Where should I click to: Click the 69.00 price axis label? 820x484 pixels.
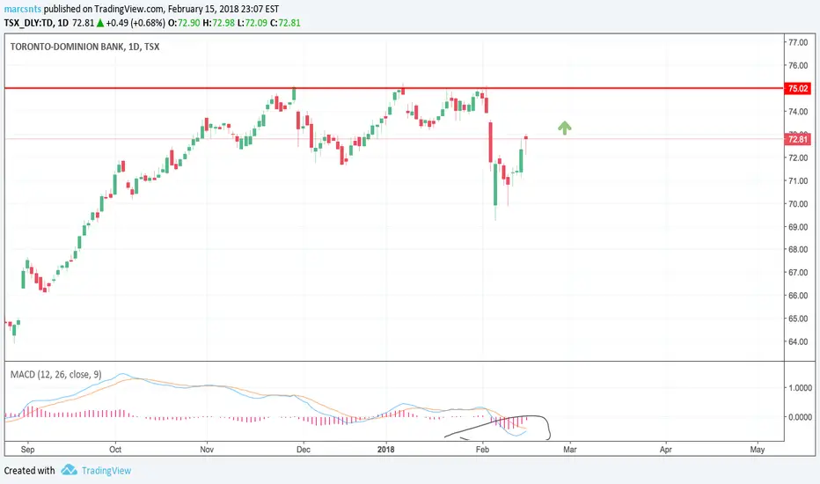(x=798, y=226)
